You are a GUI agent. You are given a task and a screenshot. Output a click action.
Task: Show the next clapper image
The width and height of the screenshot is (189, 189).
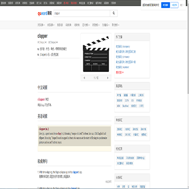coord(108,78)
